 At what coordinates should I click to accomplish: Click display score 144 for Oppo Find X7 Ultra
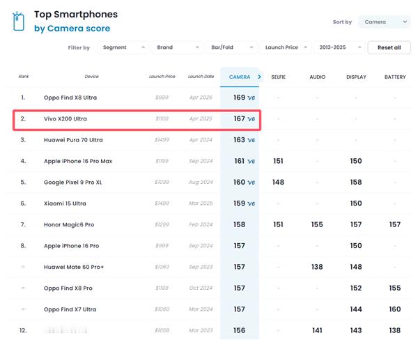click(356, 309)
